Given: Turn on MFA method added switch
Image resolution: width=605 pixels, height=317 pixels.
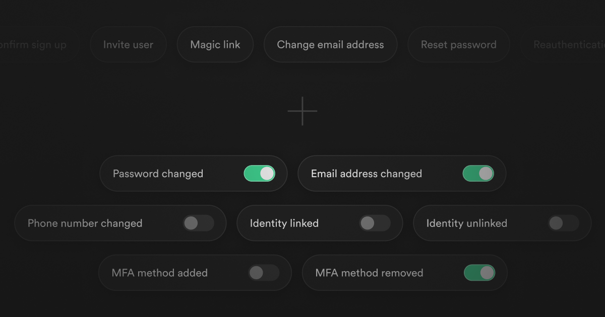Looking at the screenshot, I should pos(264,273).
